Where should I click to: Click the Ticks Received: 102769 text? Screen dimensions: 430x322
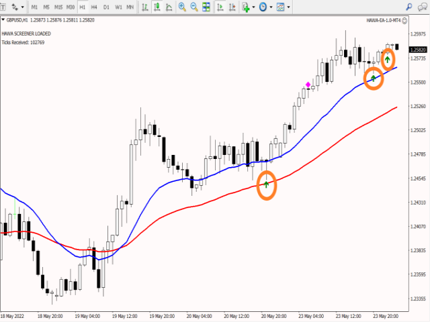pyautogui.click(x=23, y=42)
